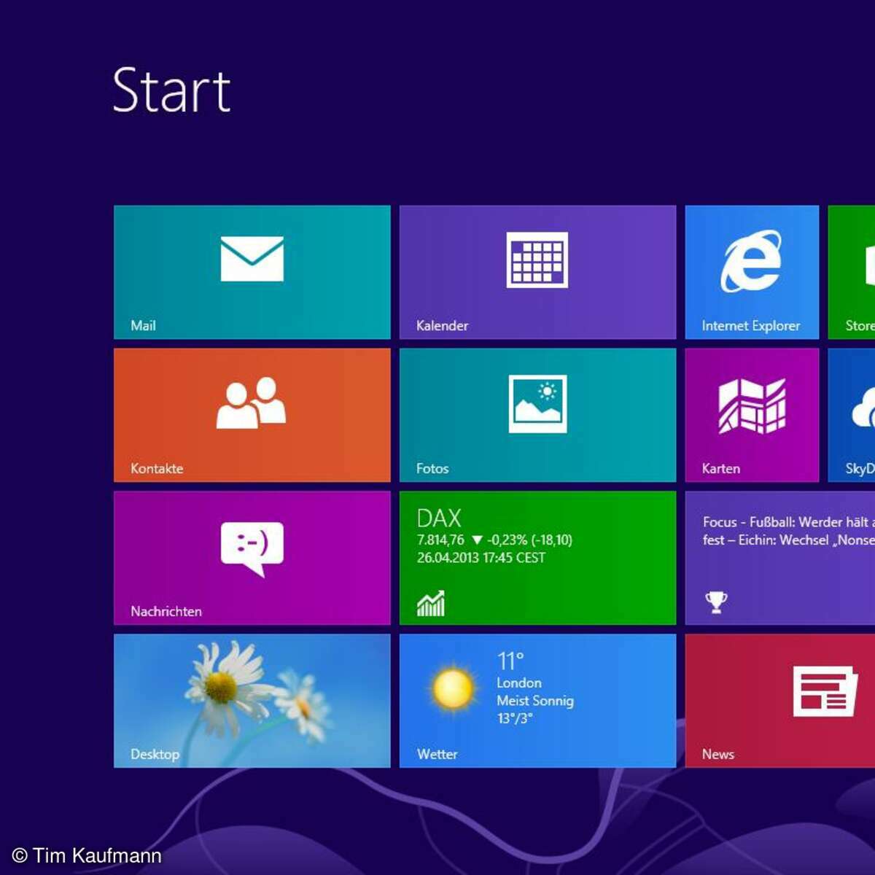875x875 pixels.
Task: Click the chart icon in the DAX tile
Action: point(430,603)
